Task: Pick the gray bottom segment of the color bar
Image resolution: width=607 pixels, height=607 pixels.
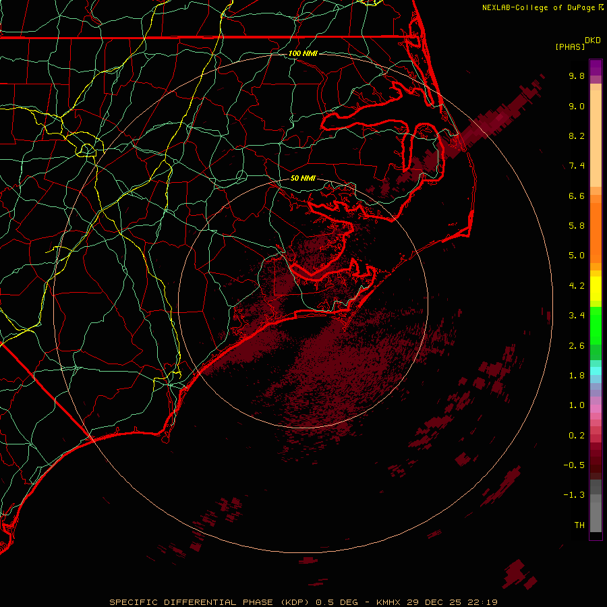Action: (596, 517)
